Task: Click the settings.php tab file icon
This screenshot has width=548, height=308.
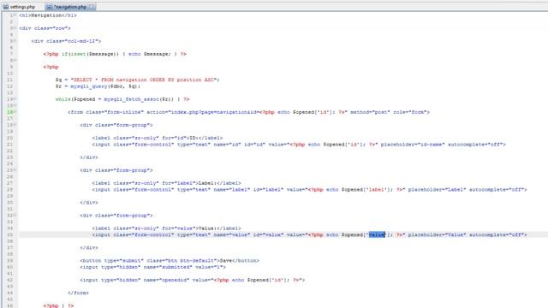Action: tap(6, 7)
